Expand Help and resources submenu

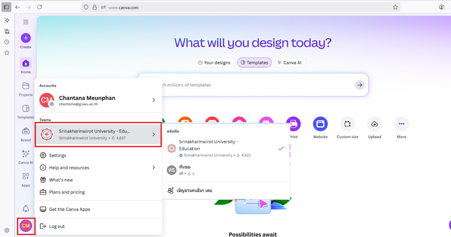pyautogui.click(x=154, y=167)
